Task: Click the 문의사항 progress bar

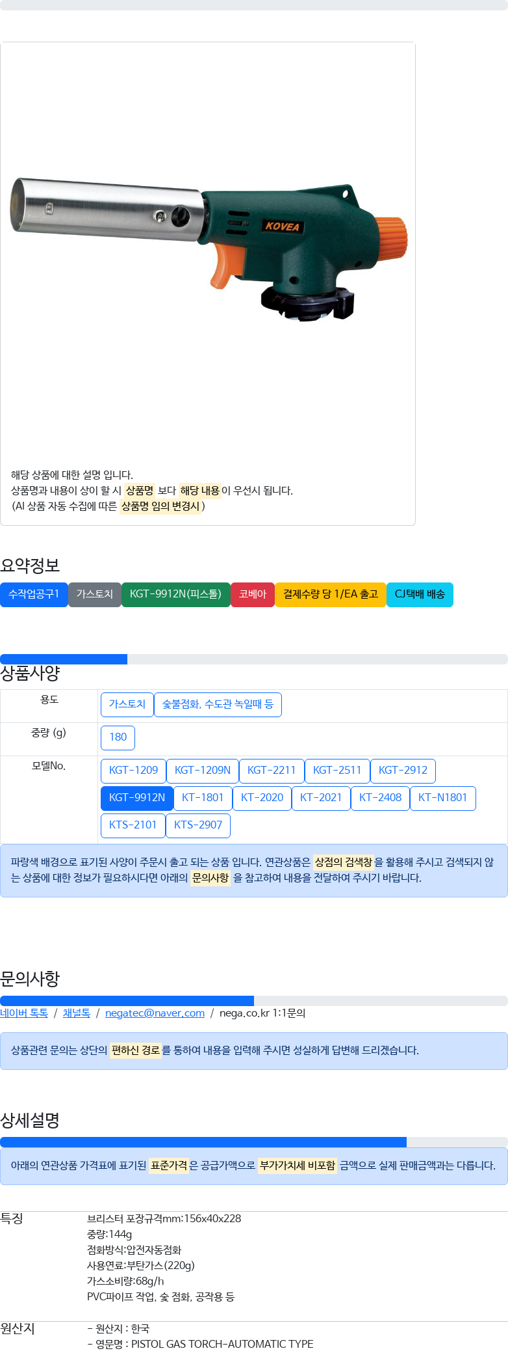Action: (x=254, y=1001)
